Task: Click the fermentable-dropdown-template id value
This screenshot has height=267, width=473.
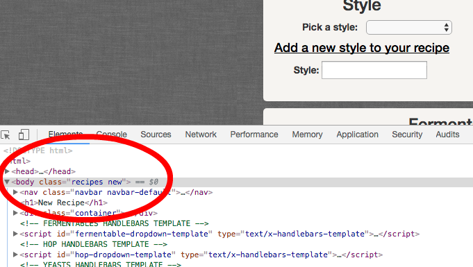Action: (x=142, y=234)
